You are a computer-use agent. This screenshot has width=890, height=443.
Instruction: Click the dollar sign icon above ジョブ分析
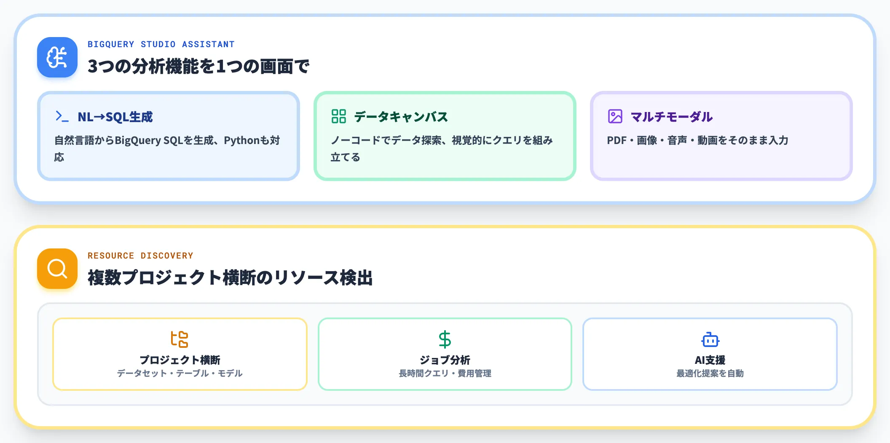coord(445,339)
